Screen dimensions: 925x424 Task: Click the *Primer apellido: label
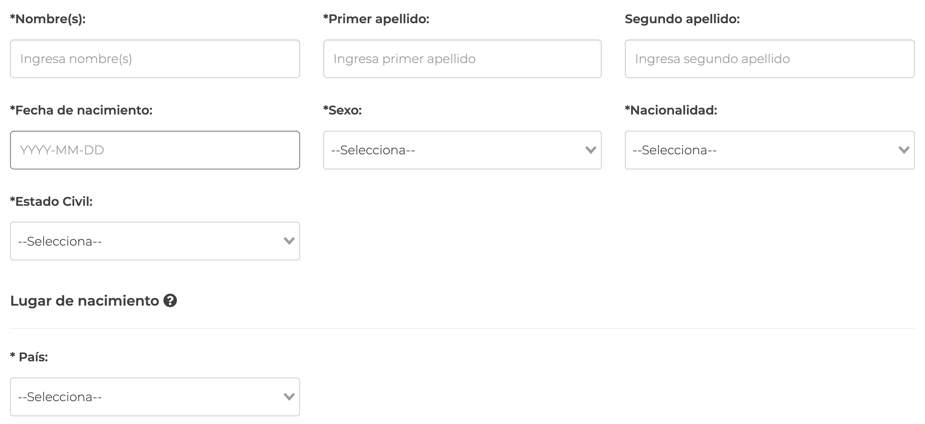[376, 19]
